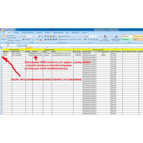Switch to the Вставка ribbon tab
143x143 pixels.
pyautogui.click(x=16, y=33)
